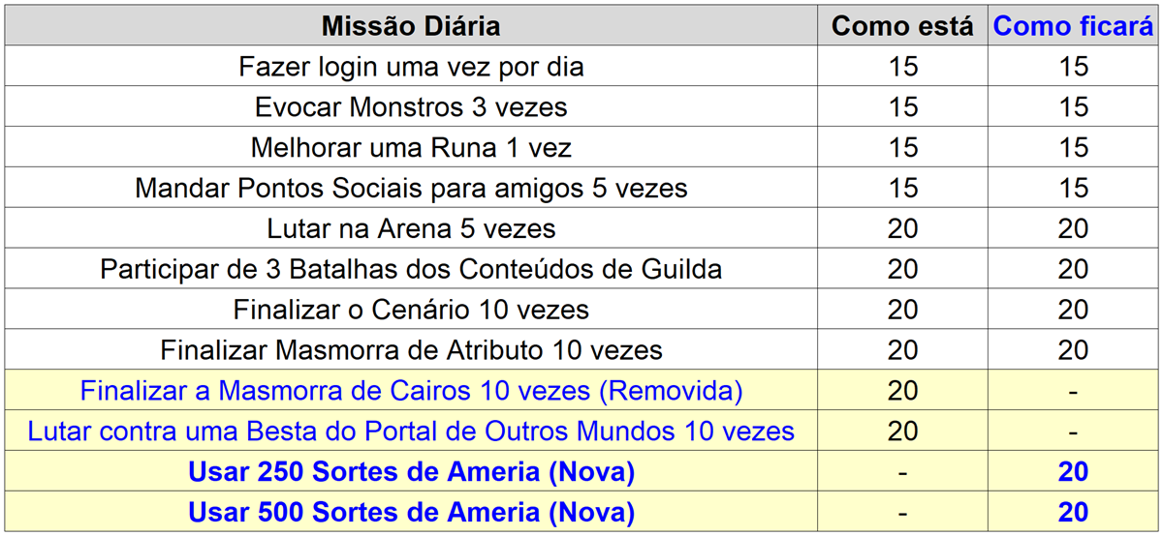Click the "Conteúdos de Guilda" battles mission
The width and height of the screenshot is (1163, 536).
[411, 269]
